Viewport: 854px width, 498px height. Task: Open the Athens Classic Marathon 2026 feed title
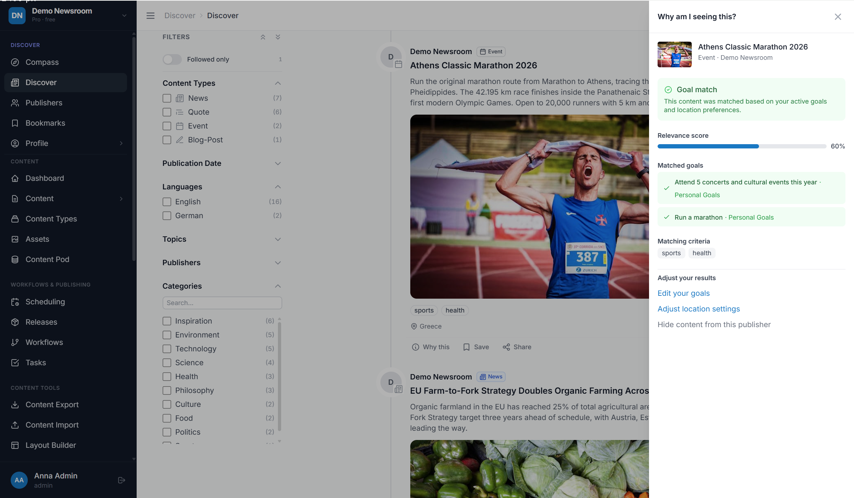pos(474,65)
